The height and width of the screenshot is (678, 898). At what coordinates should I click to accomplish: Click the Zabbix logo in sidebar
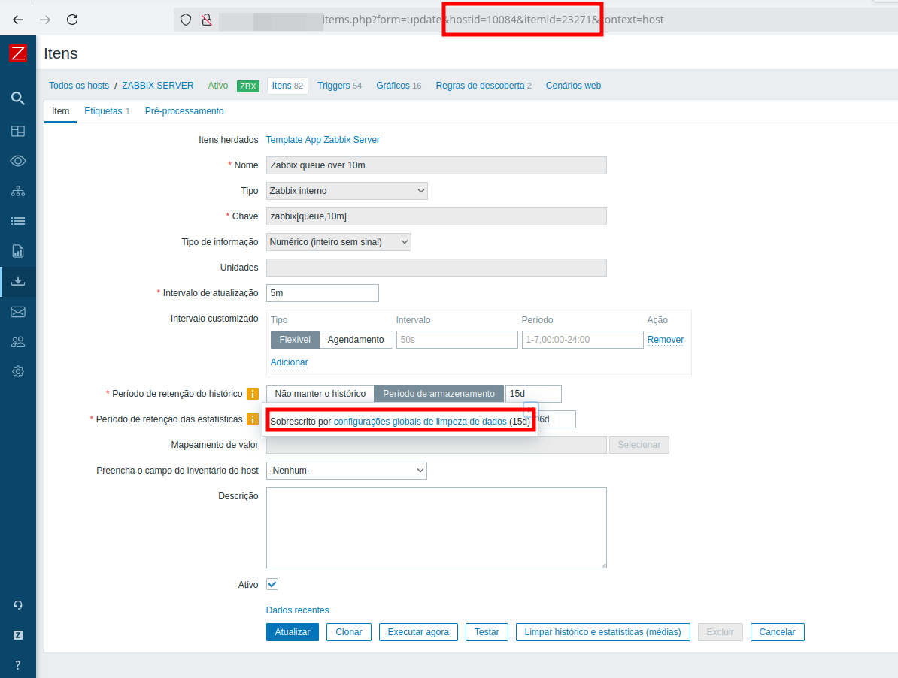tap(18, 53)
